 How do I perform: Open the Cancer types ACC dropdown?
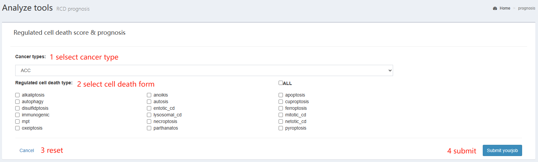(204, 70)
